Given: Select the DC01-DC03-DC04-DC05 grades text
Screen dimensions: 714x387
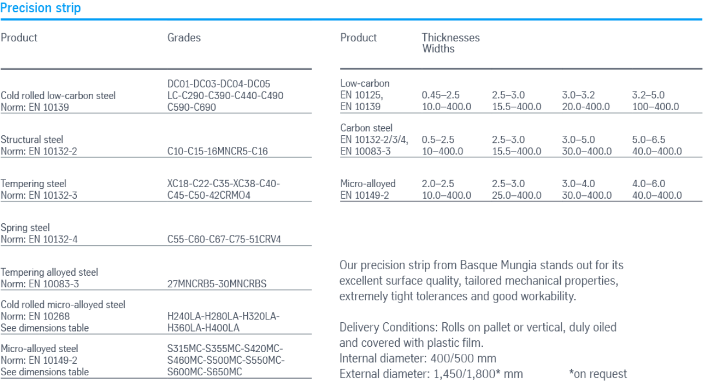Looking at the screenshot, I should point(219,84).
